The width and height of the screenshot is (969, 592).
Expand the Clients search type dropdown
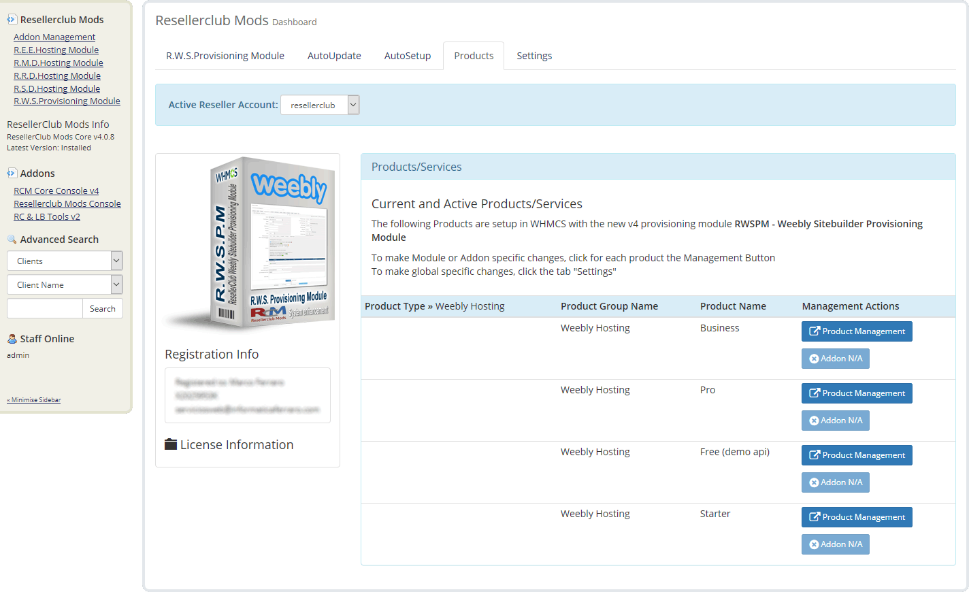coord(65,261)
